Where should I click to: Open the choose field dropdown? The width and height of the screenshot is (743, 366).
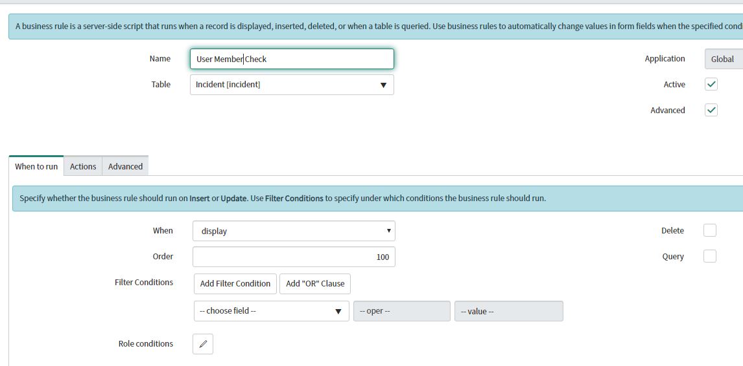(271, 311)
